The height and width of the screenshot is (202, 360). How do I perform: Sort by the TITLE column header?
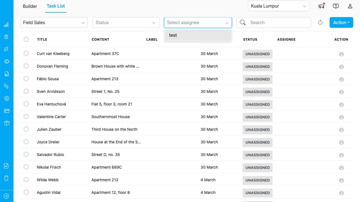pos(42,40)
